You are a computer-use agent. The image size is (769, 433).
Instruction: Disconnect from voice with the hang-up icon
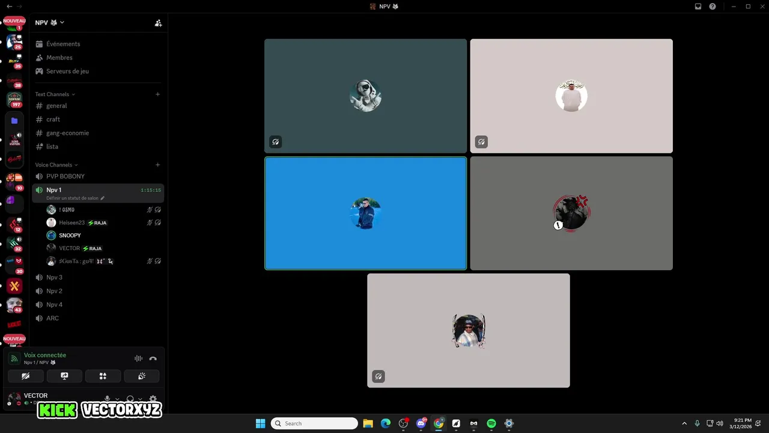[153, 358]
